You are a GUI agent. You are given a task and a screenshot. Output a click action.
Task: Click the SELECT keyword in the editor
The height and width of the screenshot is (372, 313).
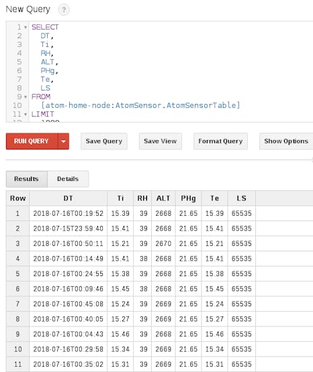(x=45, y=27)
